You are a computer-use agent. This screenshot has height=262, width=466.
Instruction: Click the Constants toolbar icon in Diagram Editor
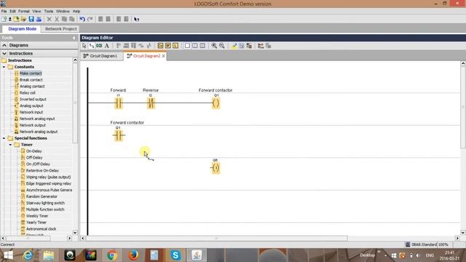point(160,46)
